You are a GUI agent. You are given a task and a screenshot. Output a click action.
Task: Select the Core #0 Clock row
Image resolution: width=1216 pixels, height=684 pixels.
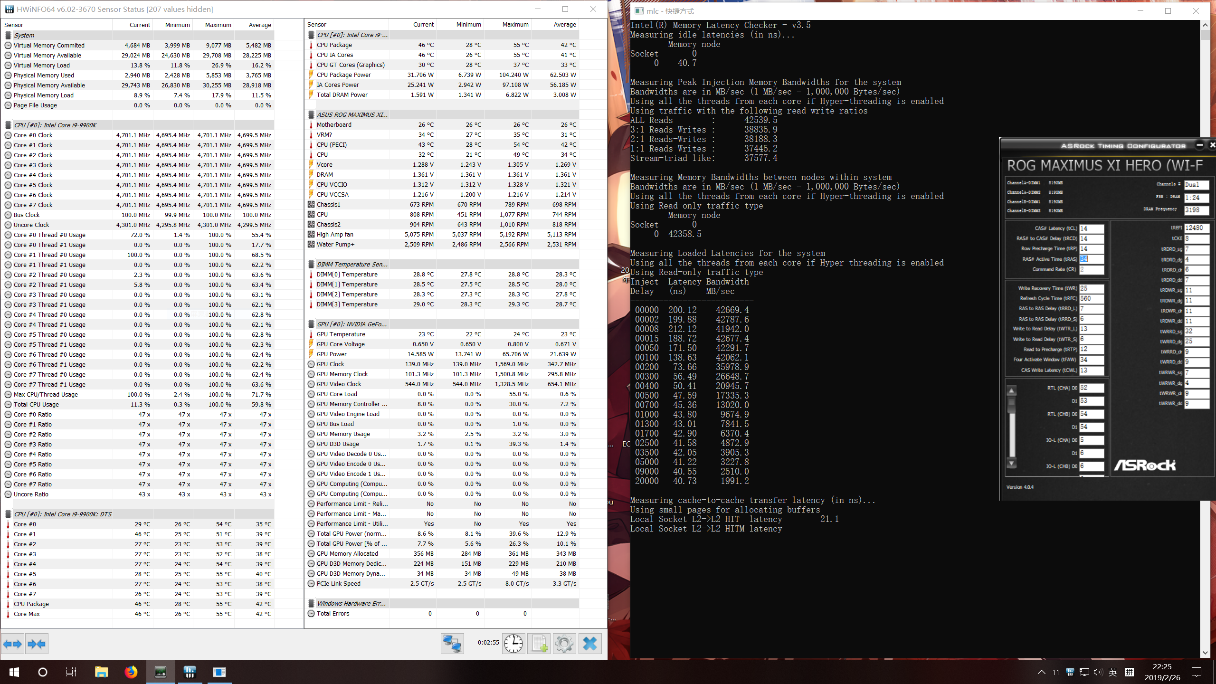click(33, 135)
